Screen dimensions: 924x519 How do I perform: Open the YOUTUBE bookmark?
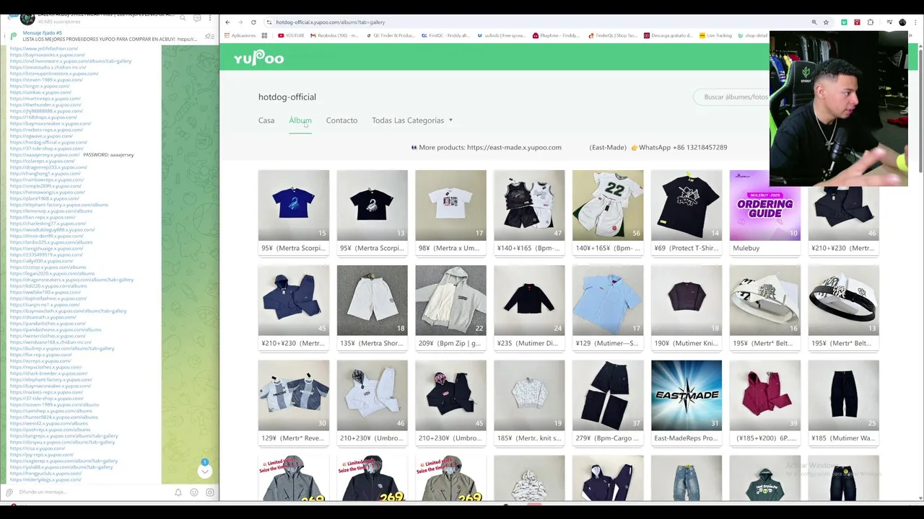pos(291,35)
